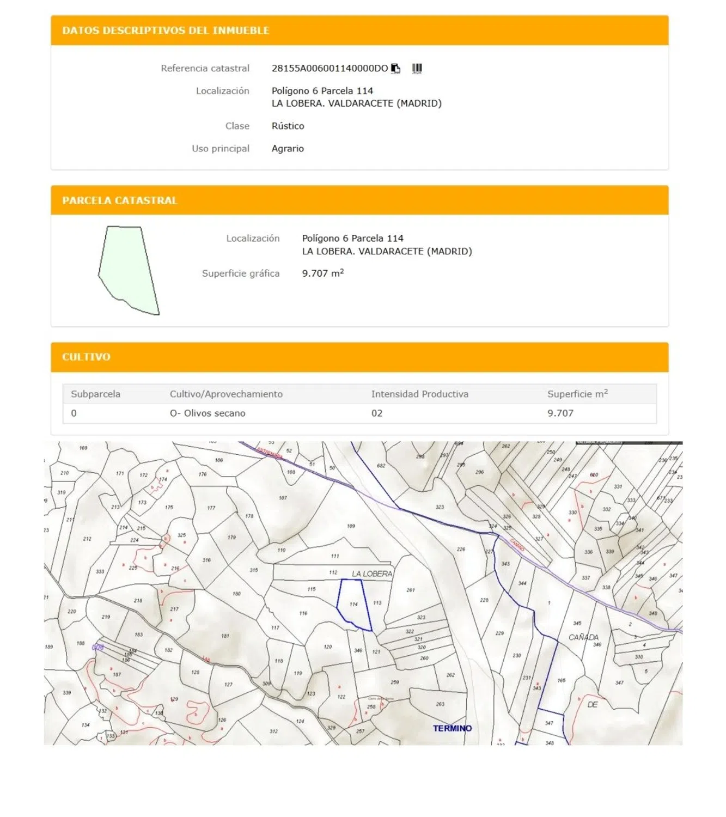Screen dimensions: 726x817
Task: Click the 'Cultivo' section header
Action: pyautogui.click(x=86, y=357)
